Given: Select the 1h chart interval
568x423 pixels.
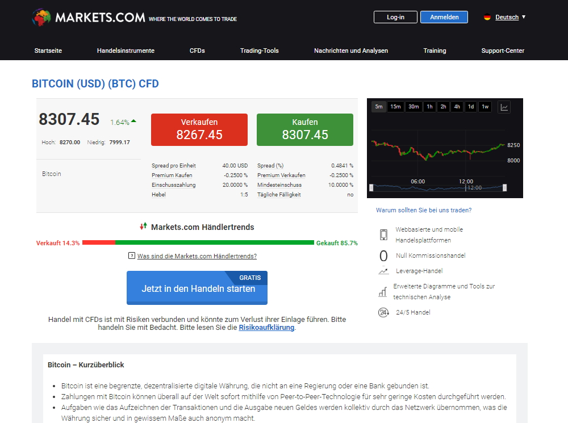Looking at the screenshot, I should tap(429, 107).
